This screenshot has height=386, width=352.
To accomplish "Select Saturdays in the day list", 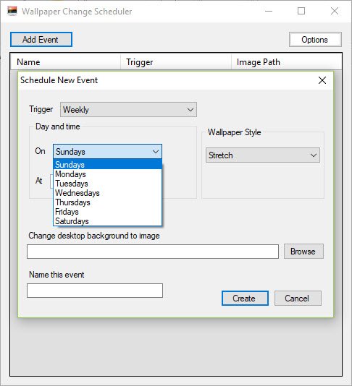I will point(107,220).
